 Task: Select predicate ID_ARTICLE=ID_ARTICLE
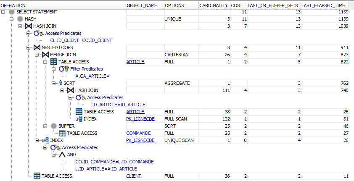[x=119, y=105]
